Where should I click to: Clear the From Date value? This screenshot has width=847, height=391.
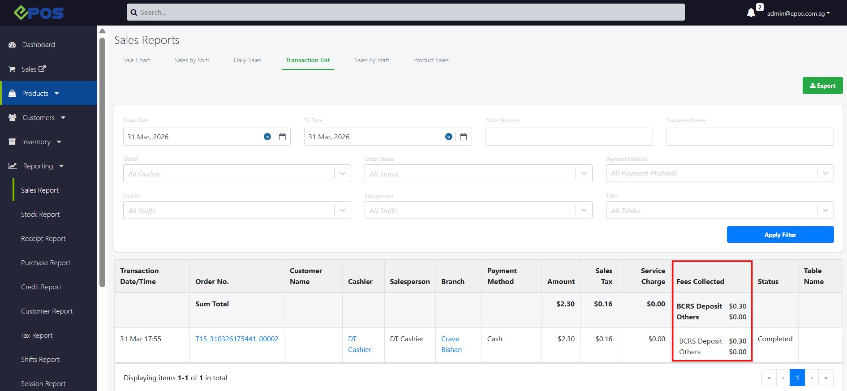[267, 137]
